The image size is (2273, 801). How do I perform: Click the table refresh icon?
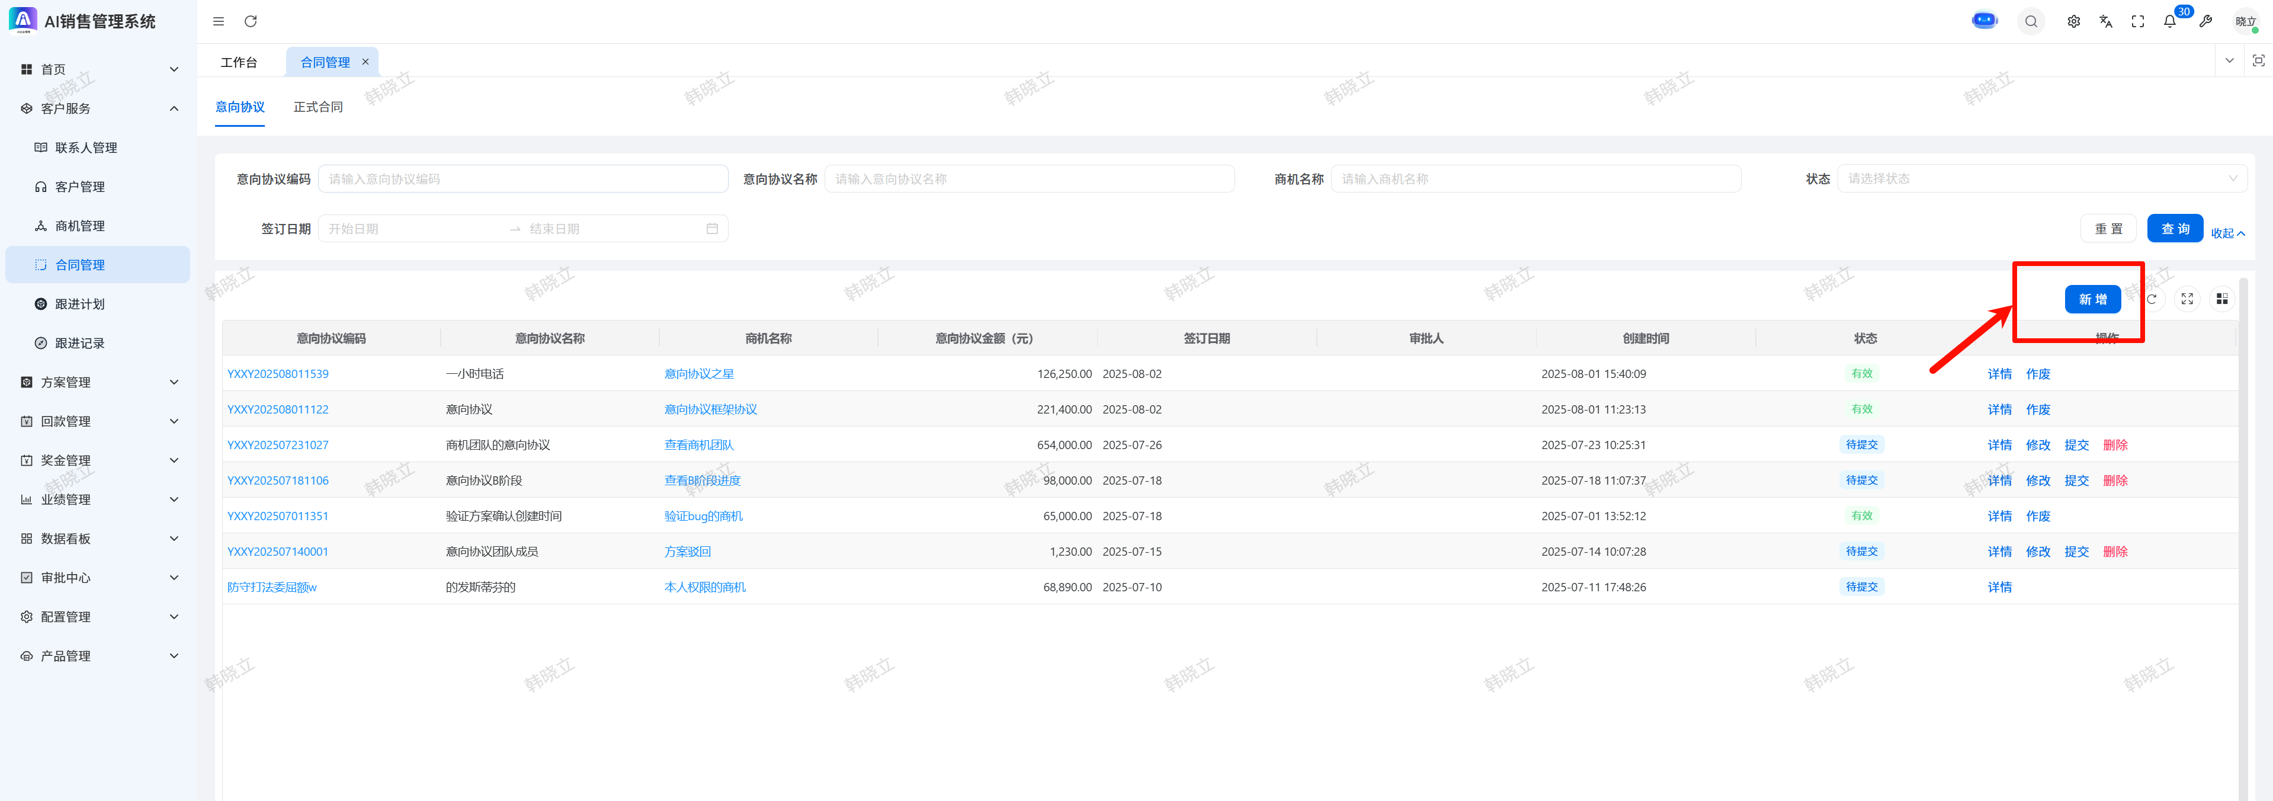click(2152, 299)
